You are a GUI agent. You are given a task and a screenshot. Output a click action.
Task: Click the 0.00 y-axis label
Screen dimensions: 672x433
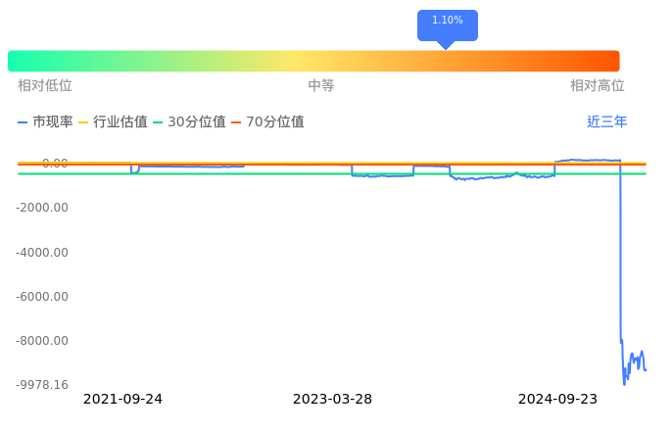point(55,164)
